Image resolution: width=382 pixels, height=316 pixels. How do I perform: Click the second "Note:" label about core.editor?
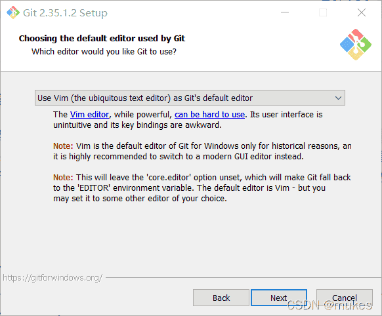63,178
